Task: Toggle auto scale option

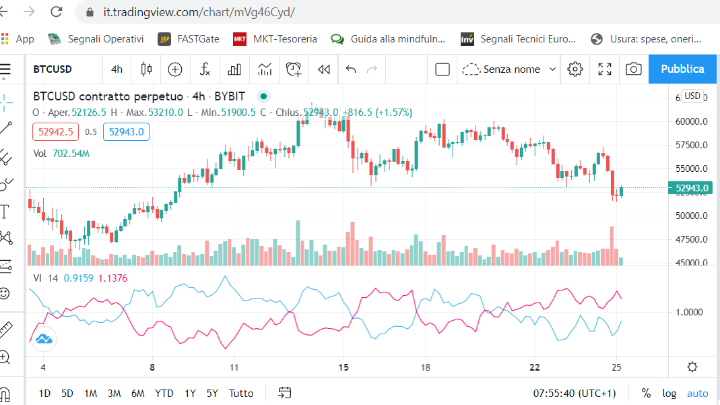Action: point(698,393)
